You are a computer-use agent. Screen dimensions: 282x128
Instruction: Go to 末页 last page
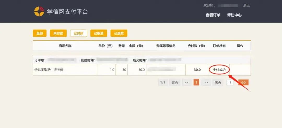(218, 82)
